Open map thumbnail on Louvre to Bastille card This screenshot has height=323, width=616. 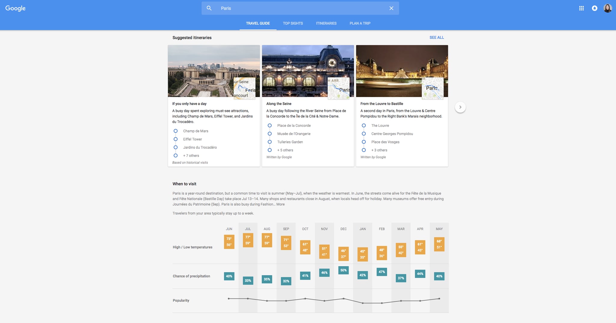[433, 88]
